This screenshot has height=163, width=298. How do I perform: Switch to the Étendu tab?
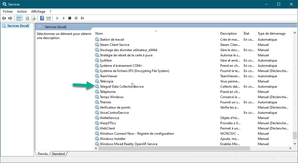42,154
